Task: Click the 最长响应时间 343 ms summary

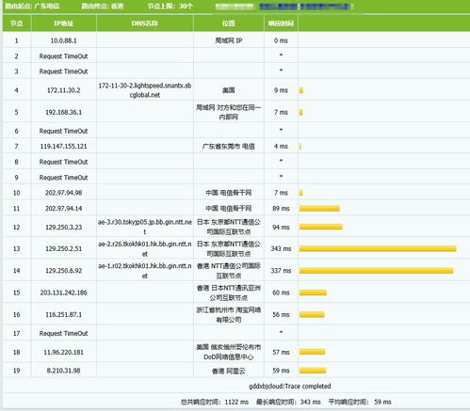Action: point(288,402)
